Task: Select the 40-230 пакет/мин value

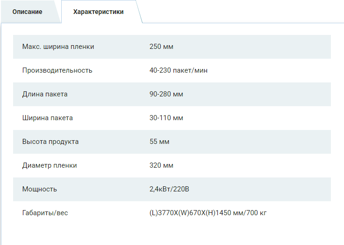Action: (x=179, y=70)
